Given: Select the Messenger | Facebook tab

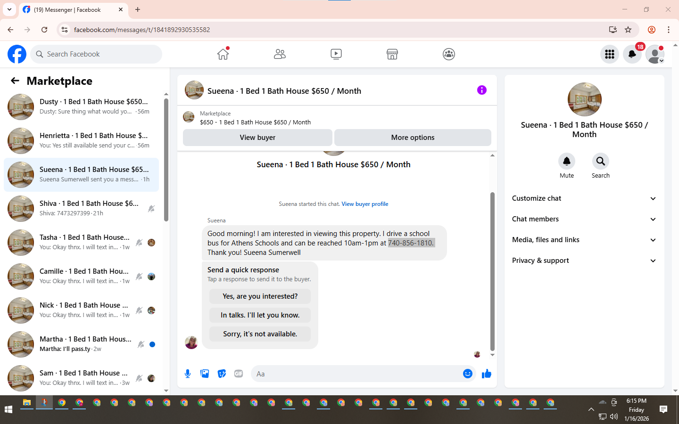Looking at the screenshot, I should [73, 9].
